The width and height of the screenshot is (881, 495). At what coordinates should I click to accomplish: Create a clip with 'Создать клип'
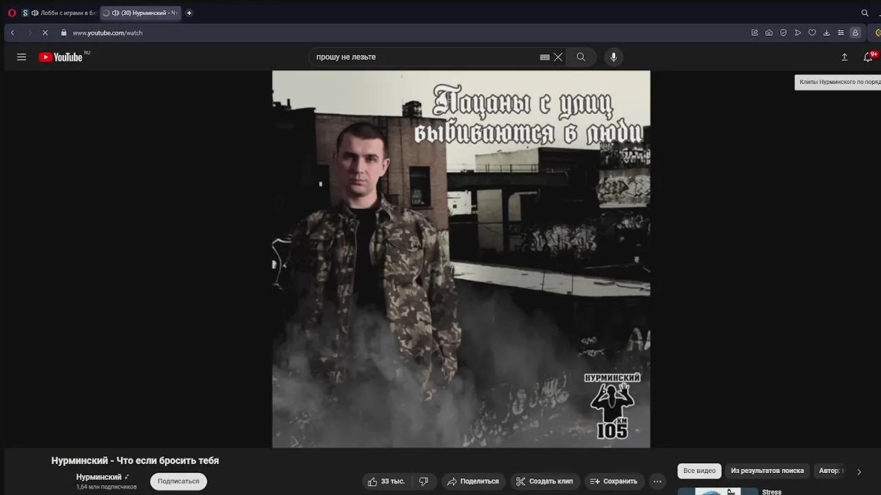tap(544, 481)
